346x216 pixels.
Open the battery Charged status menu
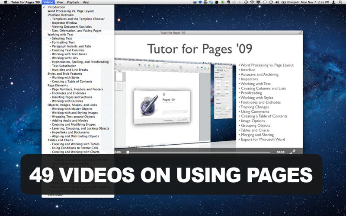290,2
